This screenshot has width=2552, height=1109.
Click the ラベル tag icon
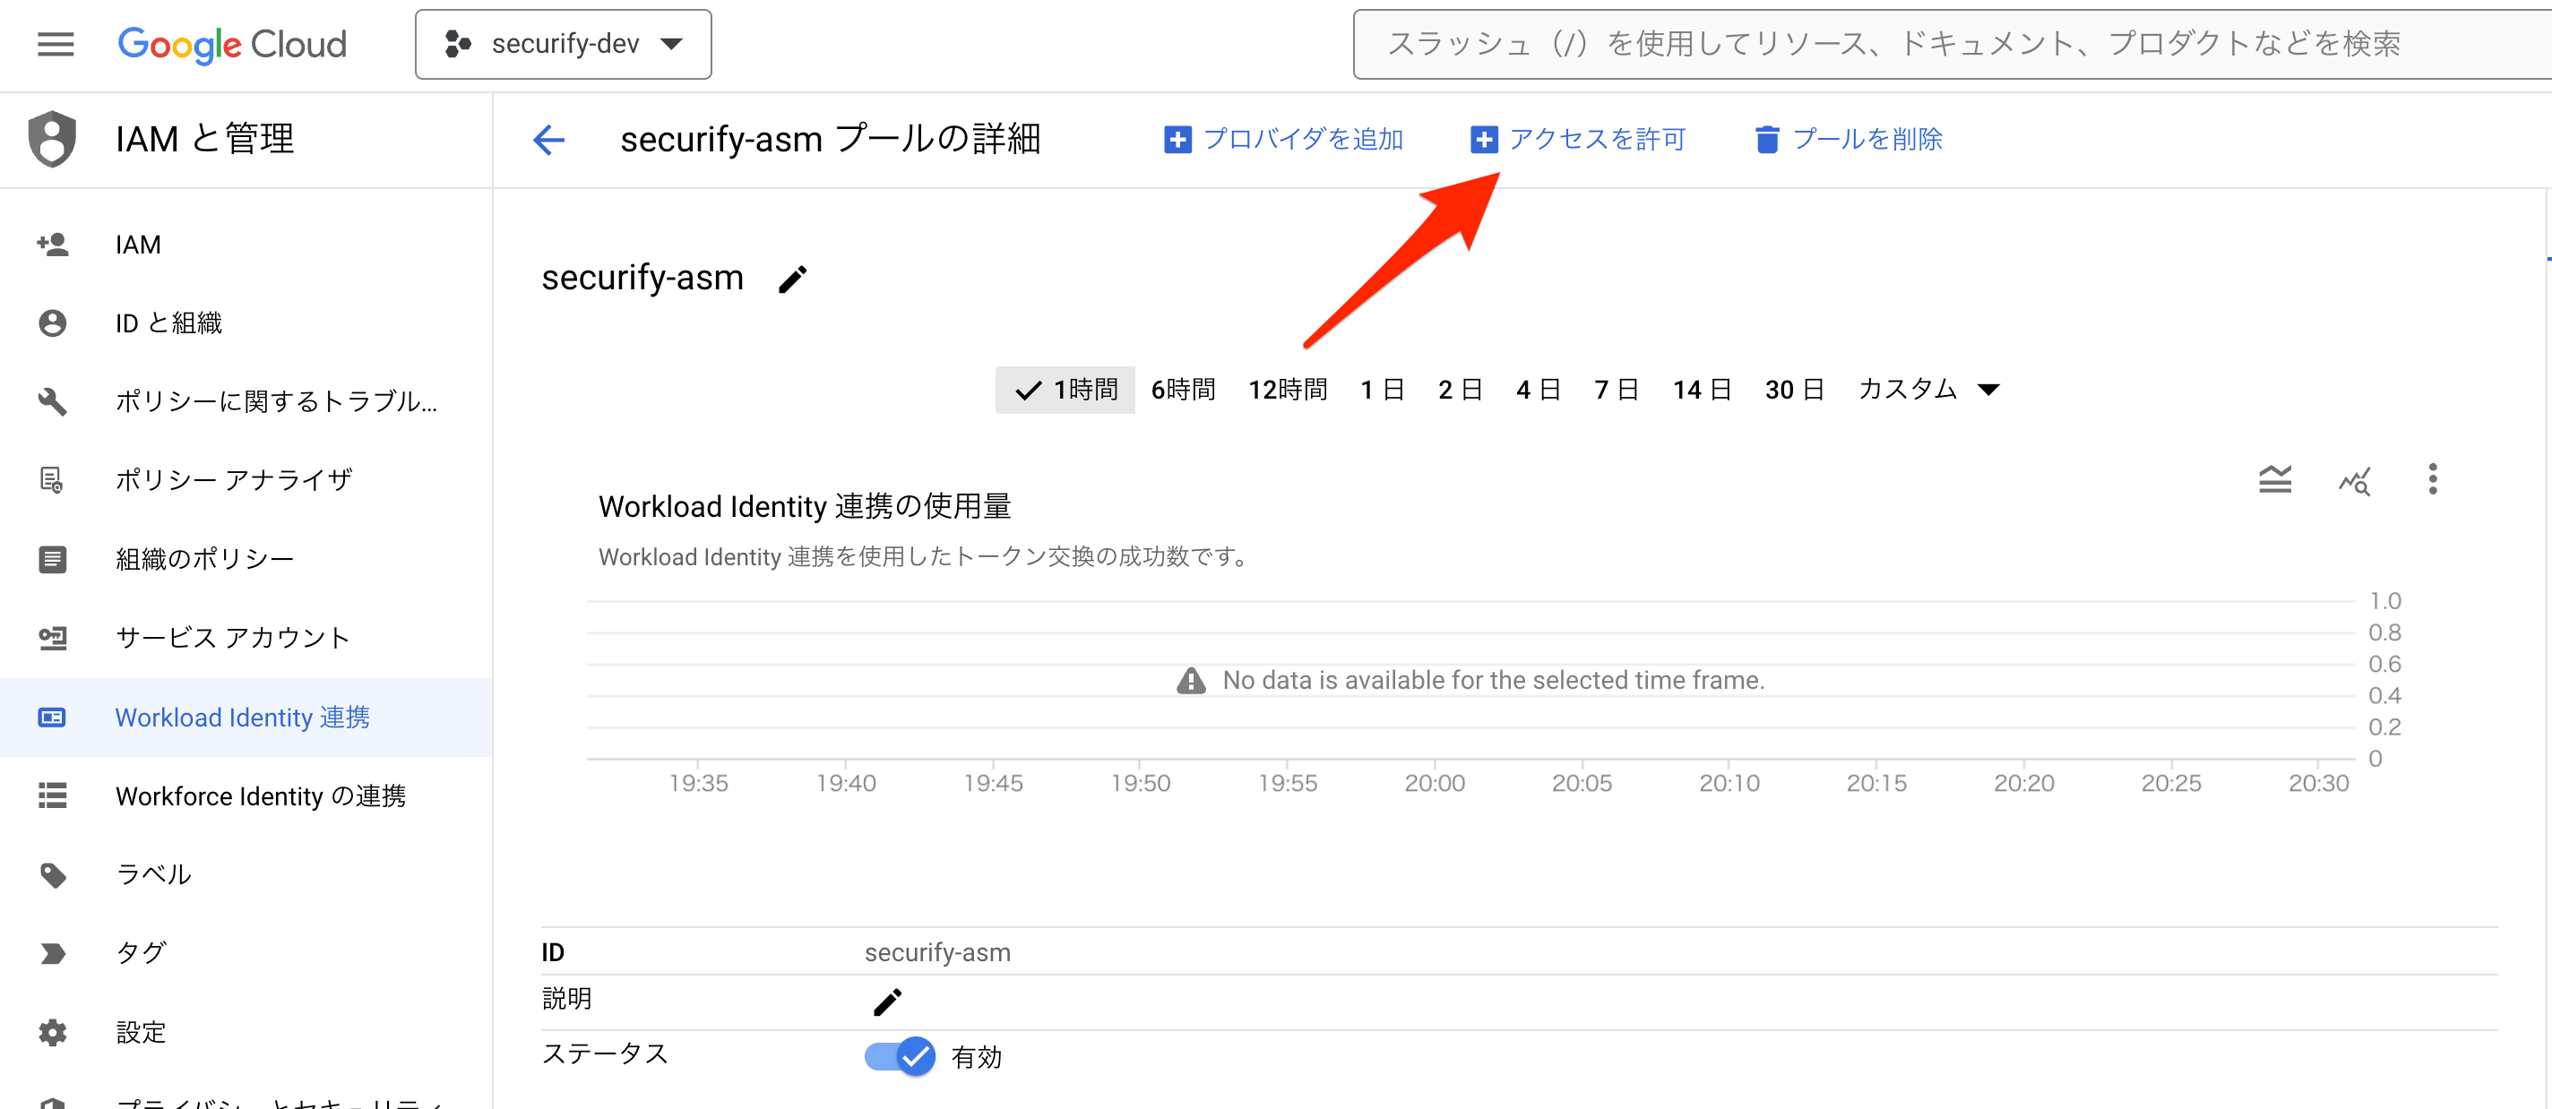pos(51,874)
